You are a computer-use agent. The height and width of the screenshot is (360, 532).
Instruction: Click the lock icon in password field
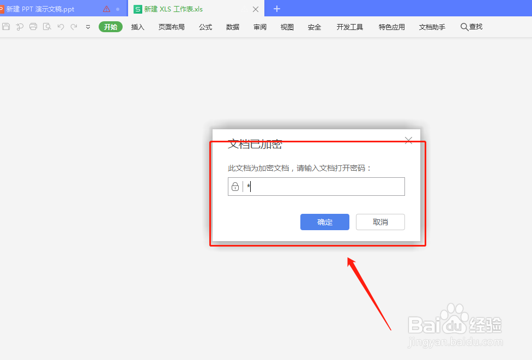click(x=235, y=187)
